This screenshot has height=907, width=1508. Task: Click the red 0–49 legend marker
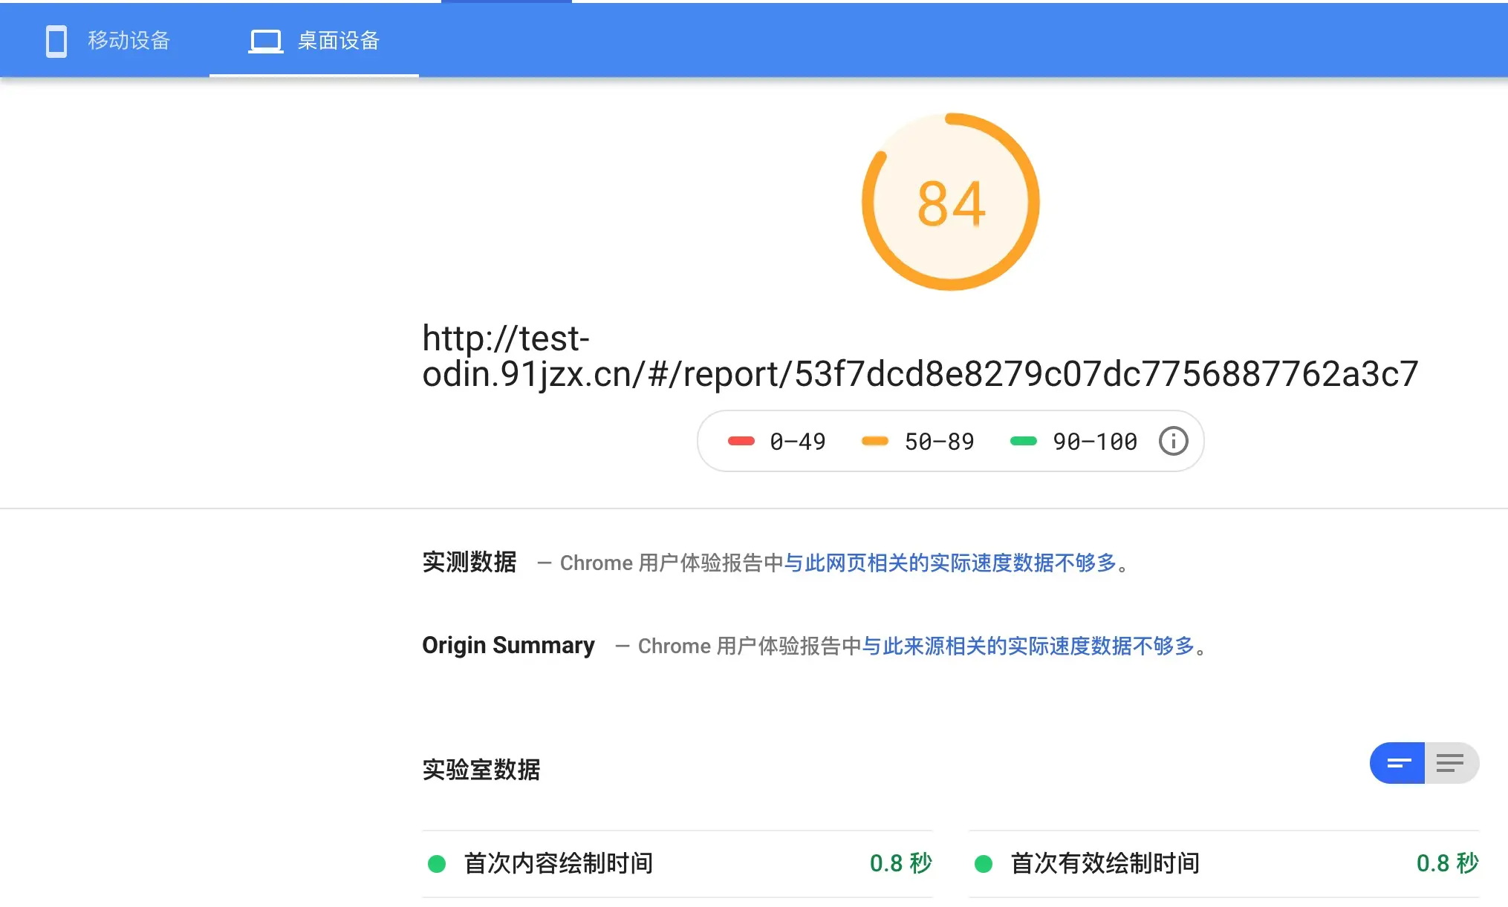741,441
